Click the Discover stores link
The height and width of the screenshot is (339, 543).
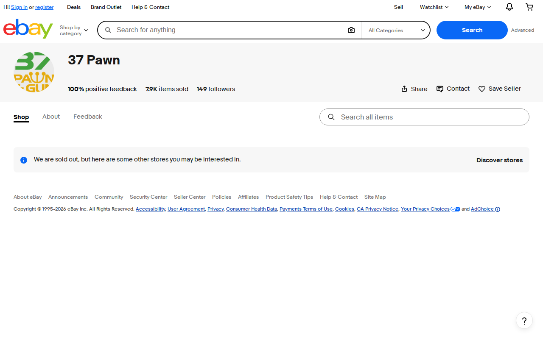499,160
